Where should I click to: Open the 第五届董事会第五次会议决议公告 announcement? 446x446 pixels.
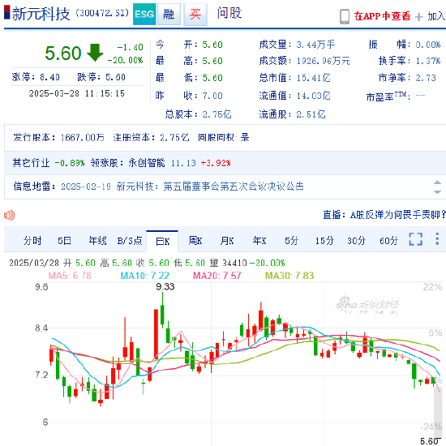click(x=234, y=187)
